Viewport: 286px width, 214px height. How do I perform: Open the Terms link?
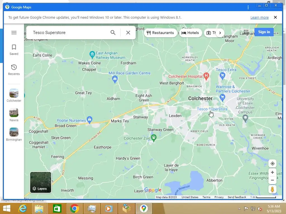[x=206, y=197]
